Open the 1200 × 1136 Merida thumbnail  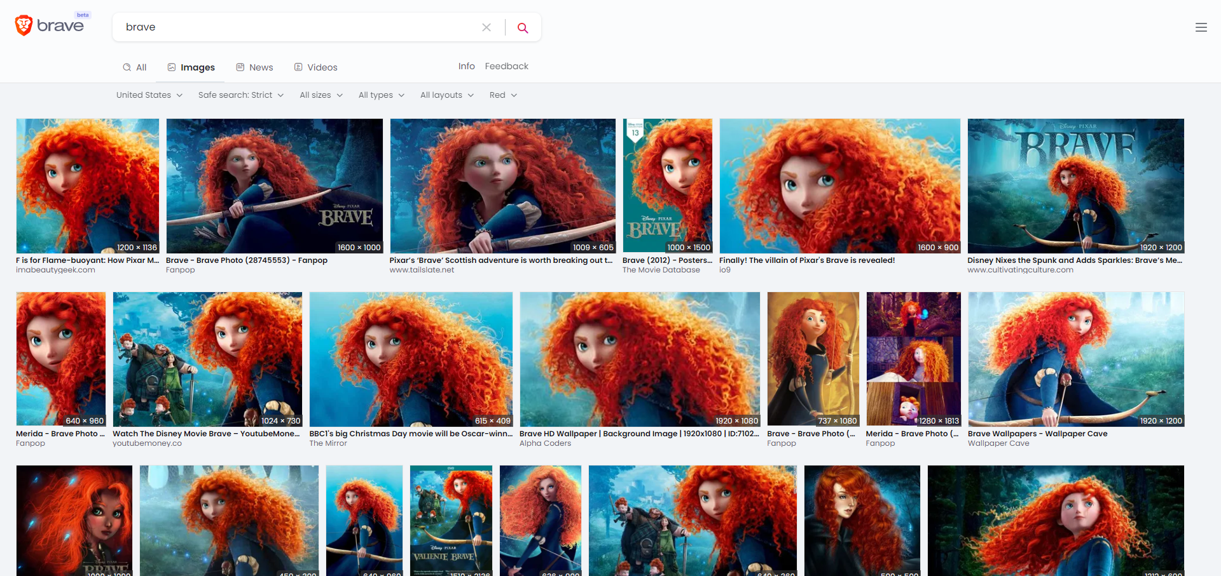pos(88,186)
